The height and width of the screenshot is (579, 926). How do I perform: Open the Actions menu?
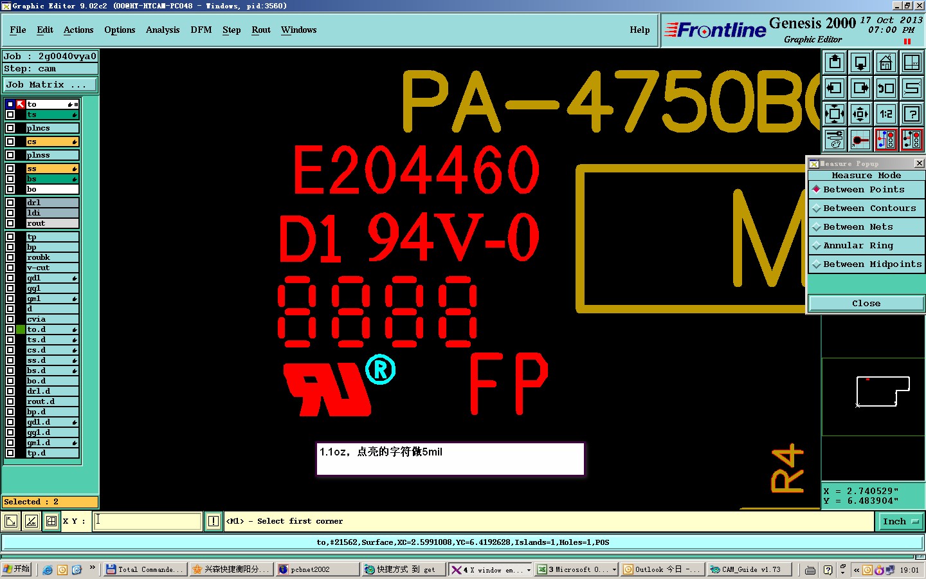[x=78, y=30]
